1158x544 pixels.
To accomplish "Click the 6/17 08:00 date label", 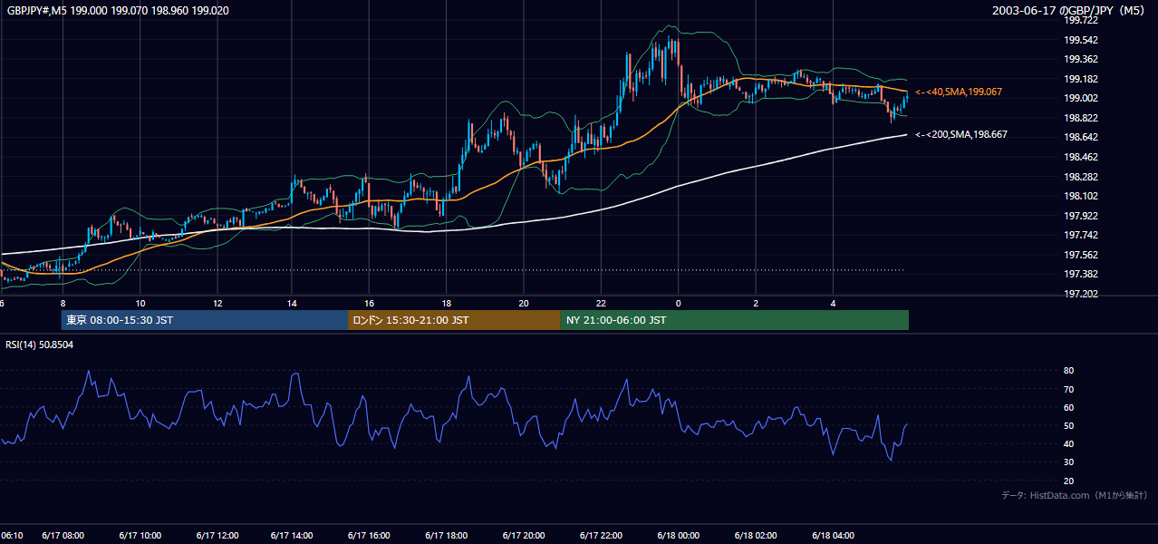I will 63,535.
